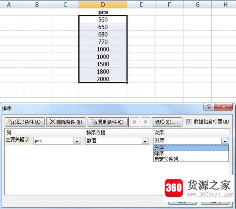Open sort dialog help question mark
The height and width of the screenshot is (209, 236).
tap(209, 107)
